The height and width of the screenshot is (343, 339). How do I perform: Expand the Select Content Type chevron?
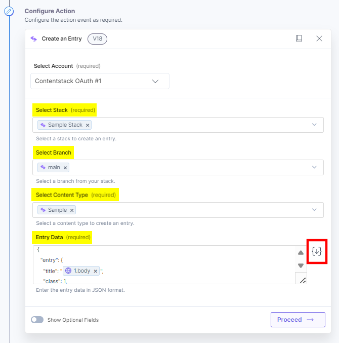(x=314, y=210)
